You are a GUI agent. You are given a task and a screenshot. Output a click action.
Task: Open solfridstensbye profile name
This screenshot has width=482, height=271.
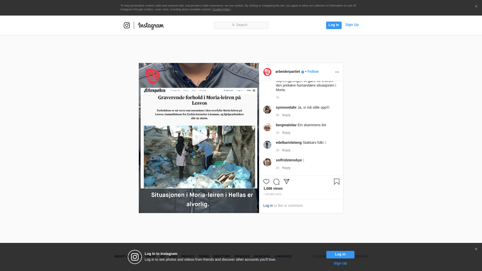click(289, 160)
